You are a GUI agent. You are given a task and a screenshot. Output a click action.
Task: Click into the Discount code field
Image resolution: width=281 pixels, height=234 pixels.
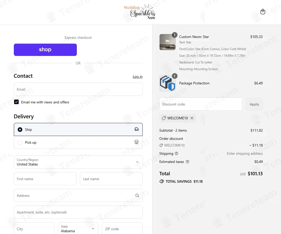coord(201,104)
